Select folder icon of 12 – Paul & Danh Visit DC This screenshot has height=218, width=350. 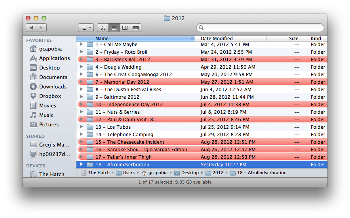(x=90, y=119)
